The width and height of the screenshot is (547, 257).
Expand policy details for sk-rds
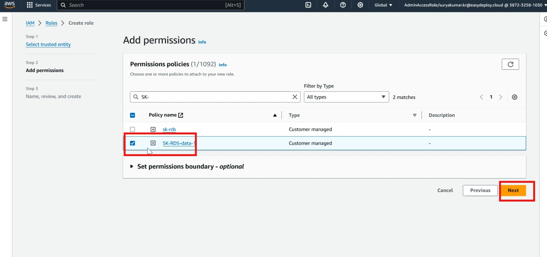coord(153,129)
